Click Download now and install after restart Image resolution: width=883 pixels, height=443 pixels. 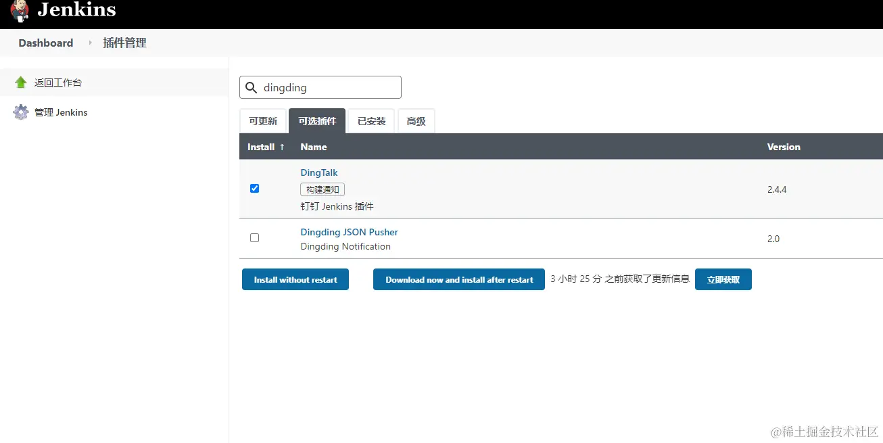pyautogui.click(x=459, y=279)
